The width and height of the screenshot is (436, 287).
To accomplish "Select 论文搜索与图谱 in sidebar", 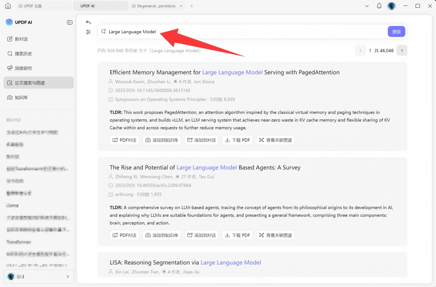I will click(39, 83).
